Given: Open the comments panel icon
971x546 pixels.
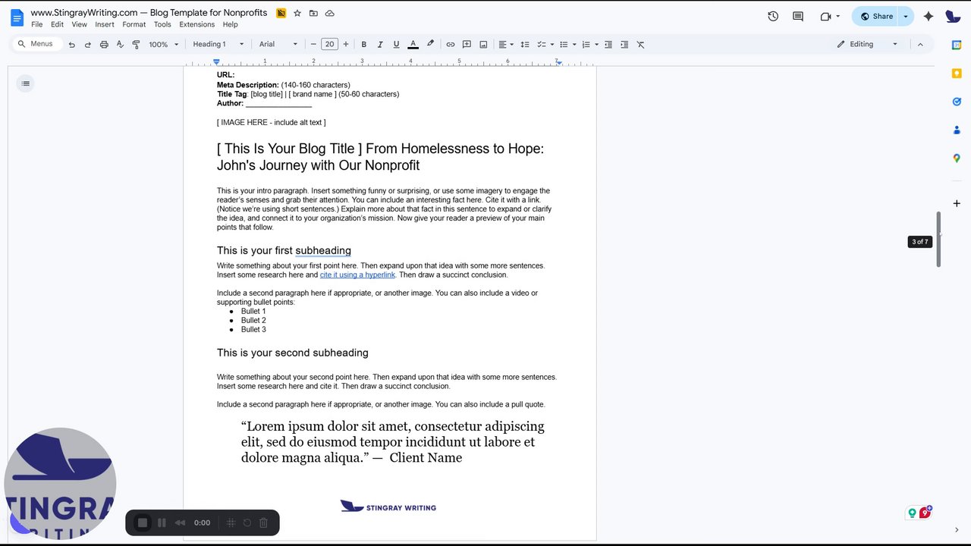Looking at the screenshot, I should pyautogui.click(x=798, y=16).
